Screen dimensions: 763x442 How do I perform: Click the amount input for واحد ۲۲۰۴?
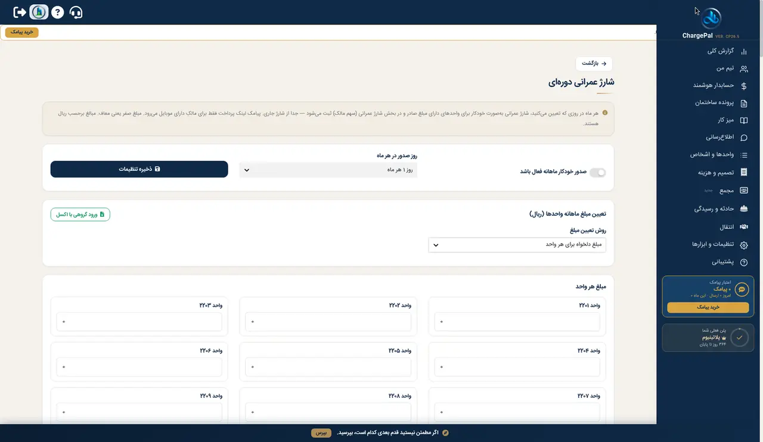517,368
